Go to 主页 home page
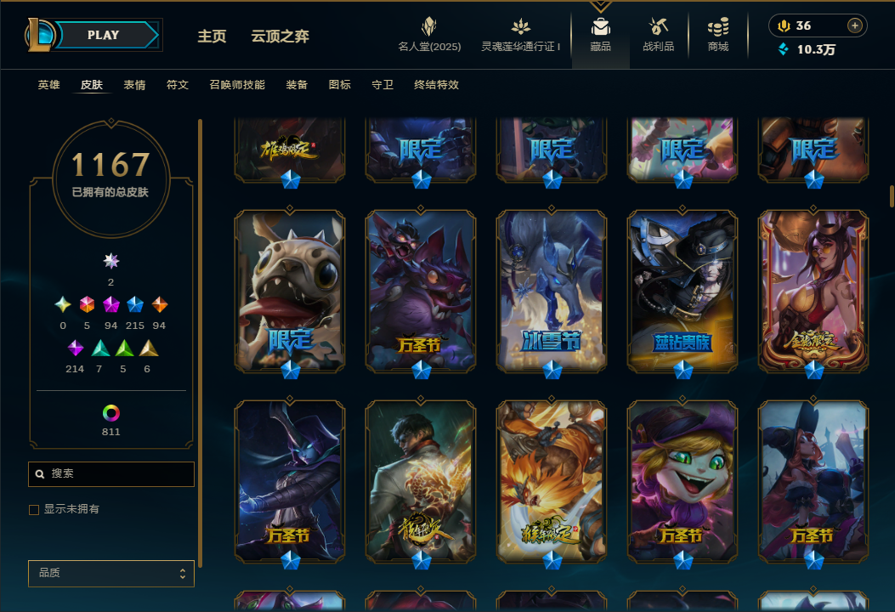Image resolution: width=895 pixels, height=612 pixels. coord(212,36)
